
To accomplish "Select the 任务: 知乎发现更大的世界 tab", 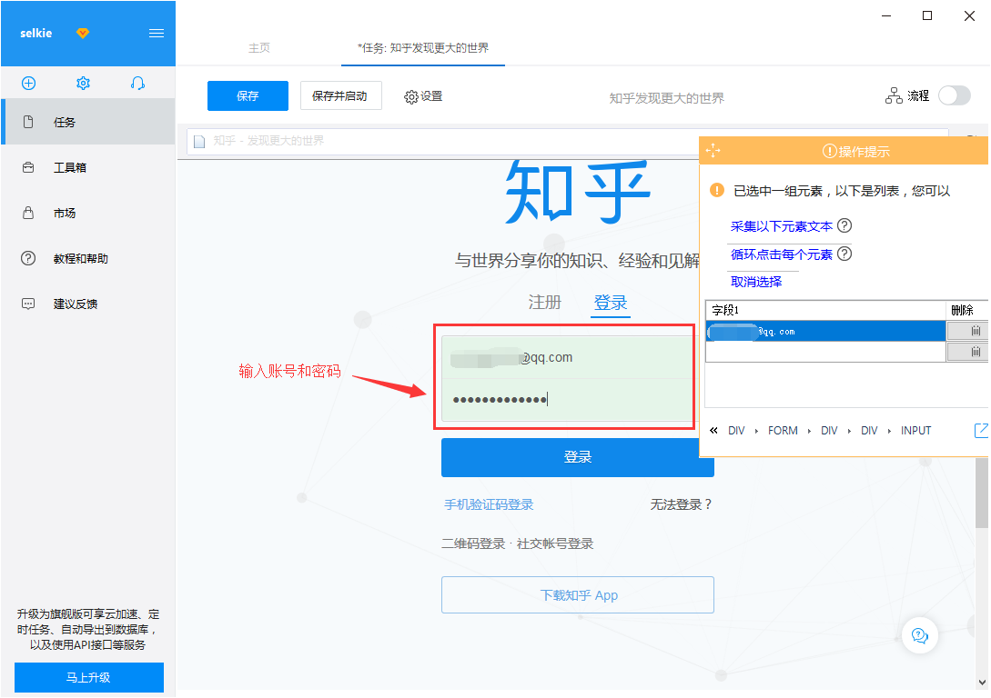I will pyautogui.click(x=423, y=48).
